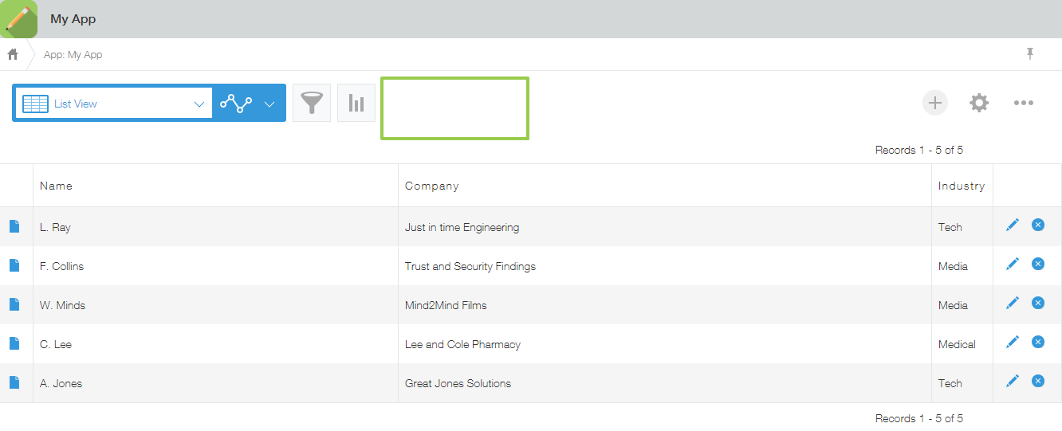Expand the process graph dropdown arrow

point(269,104)
